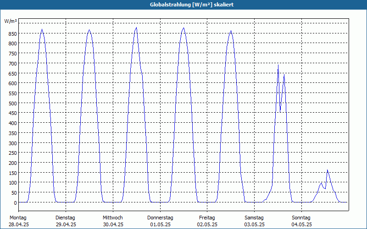
Task: Click the chart title 'Globalstrahlung [W/m²] skaliert'
Action: pyautogui.click(x=192, y=5)
